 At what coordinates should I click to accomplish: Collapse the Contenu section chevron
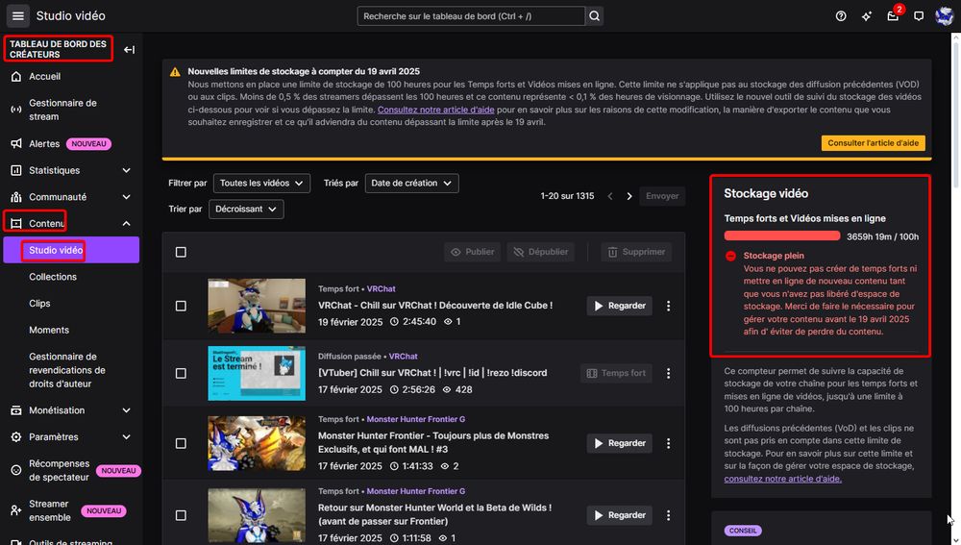(x=126, y=224)
